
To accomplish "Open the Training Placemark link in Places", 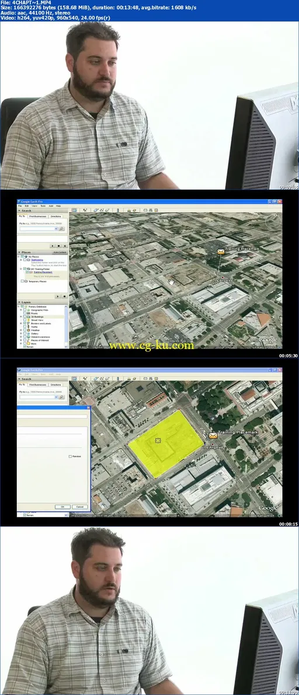I will (x=43, y=272).
